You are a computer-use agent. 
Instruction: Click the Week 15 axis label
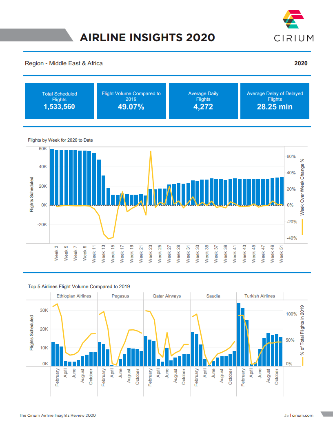113,254
